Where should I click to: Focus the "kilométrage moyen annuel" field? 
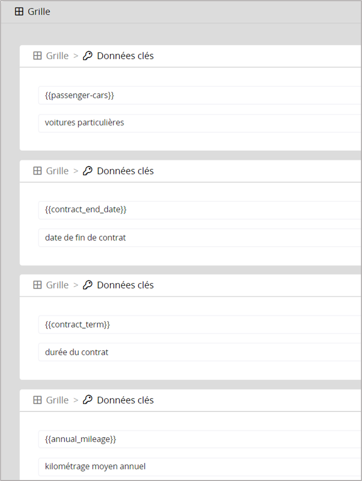pos(197,466)
